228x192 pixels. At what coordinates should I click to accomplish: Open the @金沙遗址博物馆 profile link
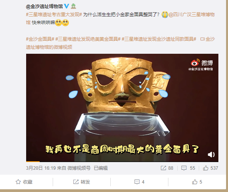(x=44, y=6)
